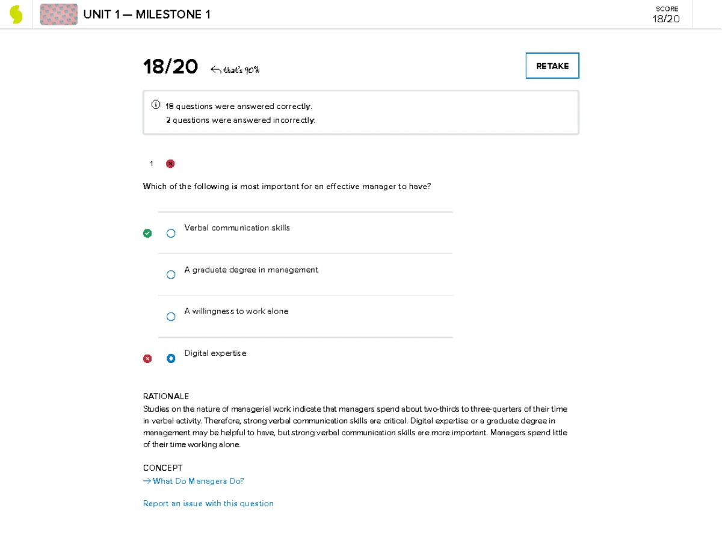Click the Verbal communication skills answer text
Viewport: 722px width, 558px height.
(x=237, y=228)
